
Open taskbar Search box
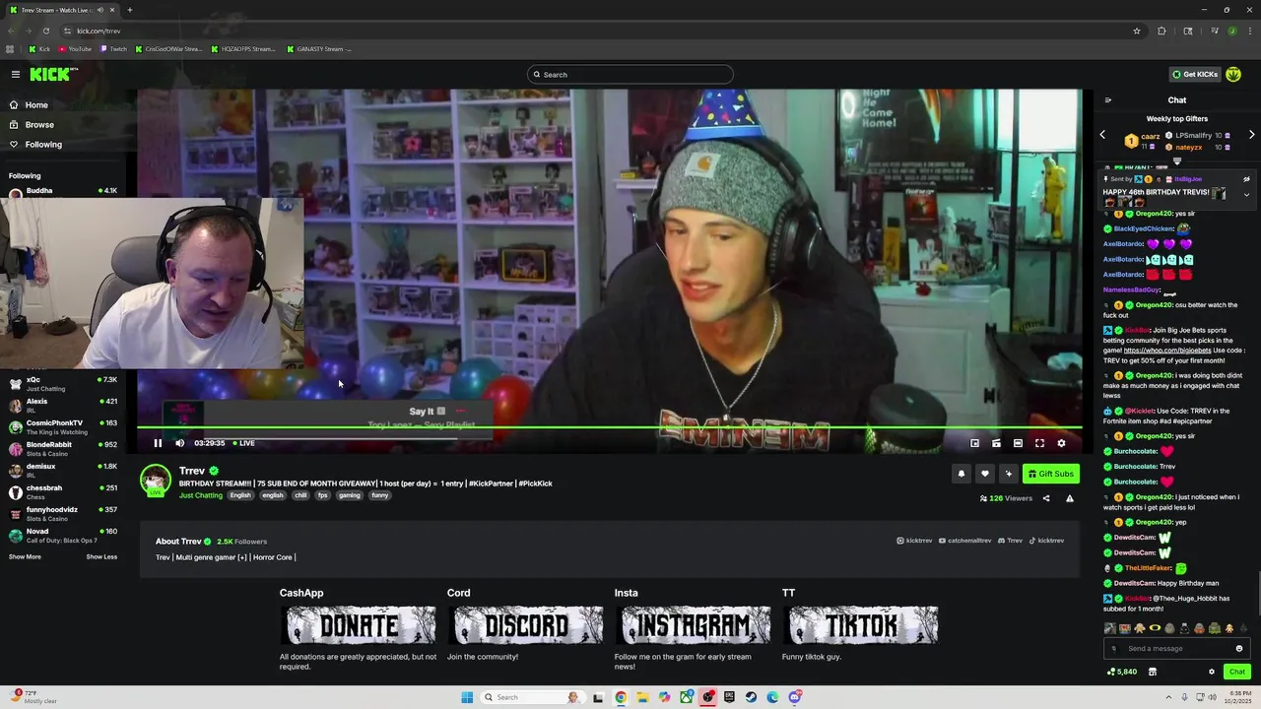tap(532, 697)
